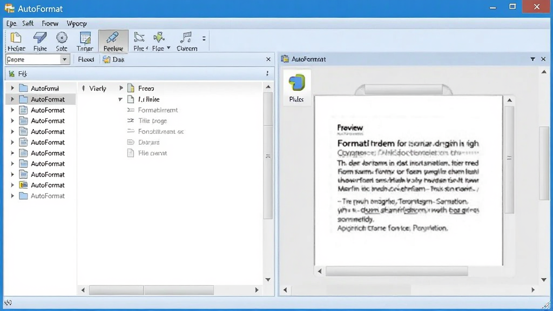Expand the highlighted AutoFormat folder row
Viewport: 553px width, 311px height.
click(12, 99)
